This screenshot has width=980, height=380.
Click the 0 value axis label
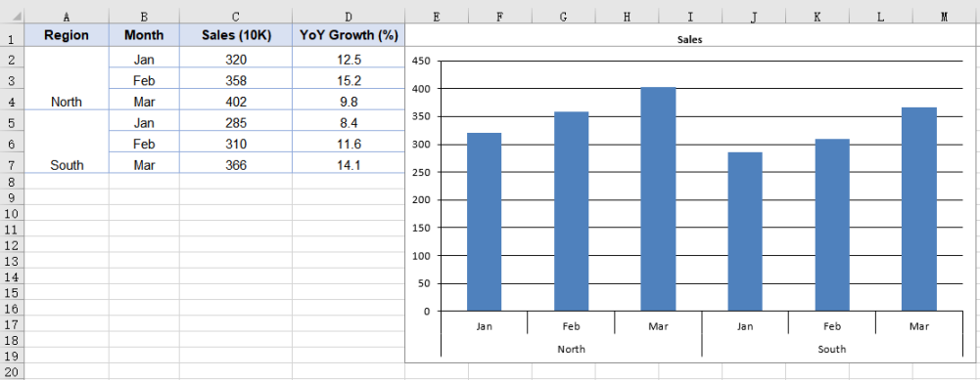[x=428, y=311]
